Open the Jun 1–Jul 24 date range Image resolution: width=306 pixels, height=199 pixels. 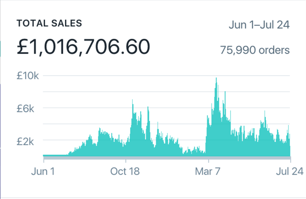[259, 25]
